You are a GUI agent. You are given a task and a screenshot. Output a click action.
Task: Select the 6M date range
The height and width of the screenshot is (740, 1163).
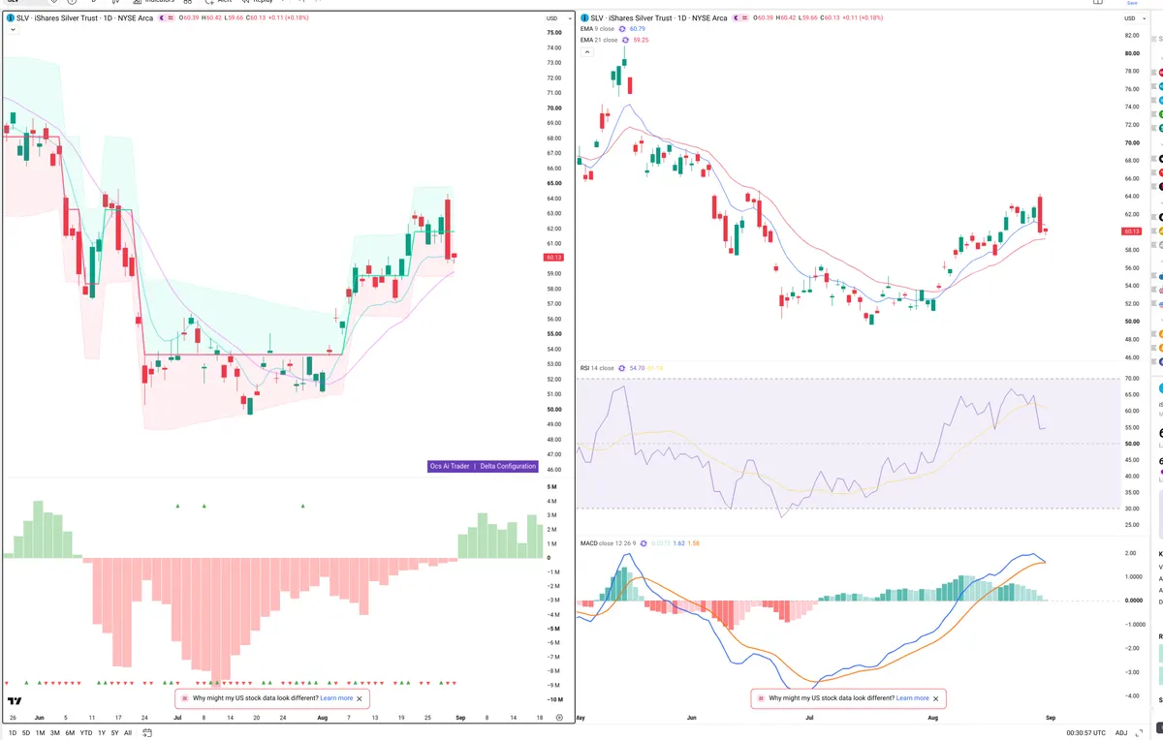tap(70, 733)
